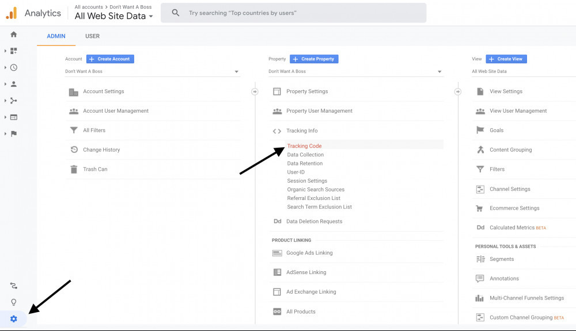
Task: Click the Google Analytics logo
Action: 12,13
